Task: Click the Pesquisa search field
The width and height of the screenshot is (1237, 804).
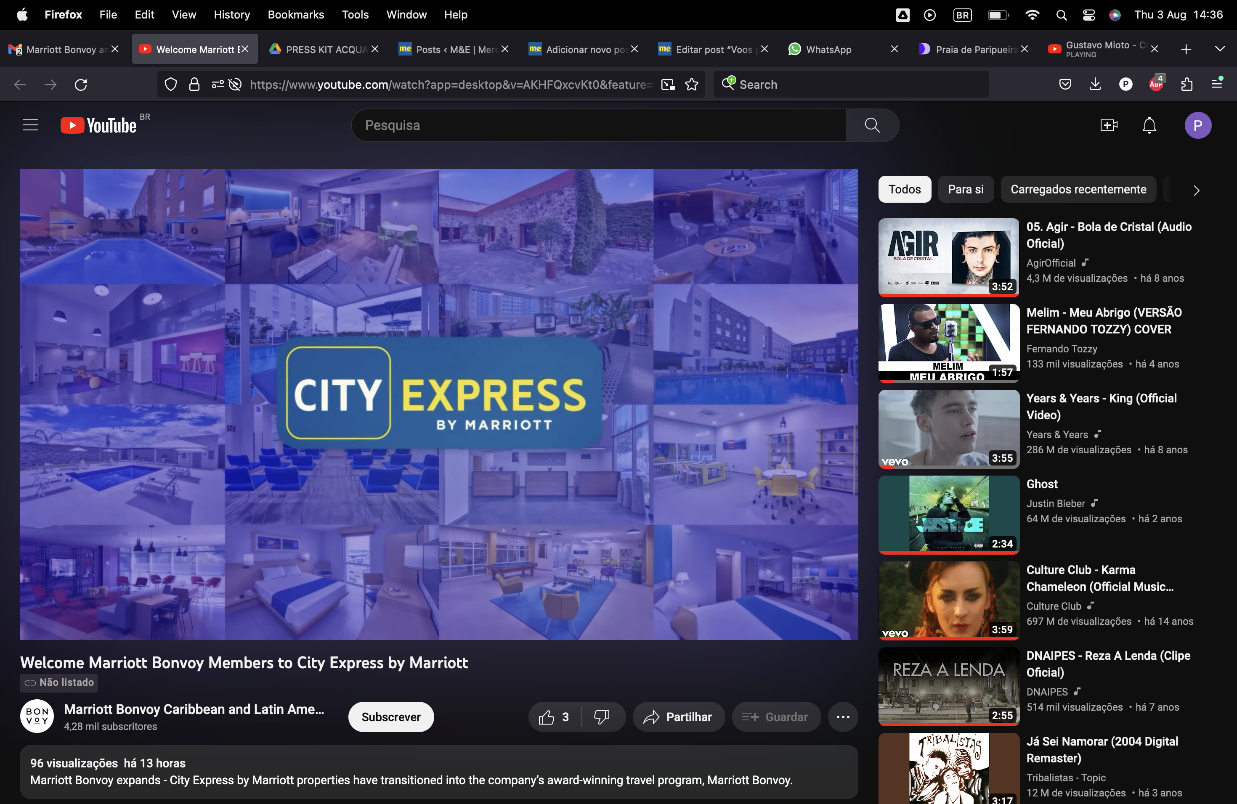Action: [598, 125]
